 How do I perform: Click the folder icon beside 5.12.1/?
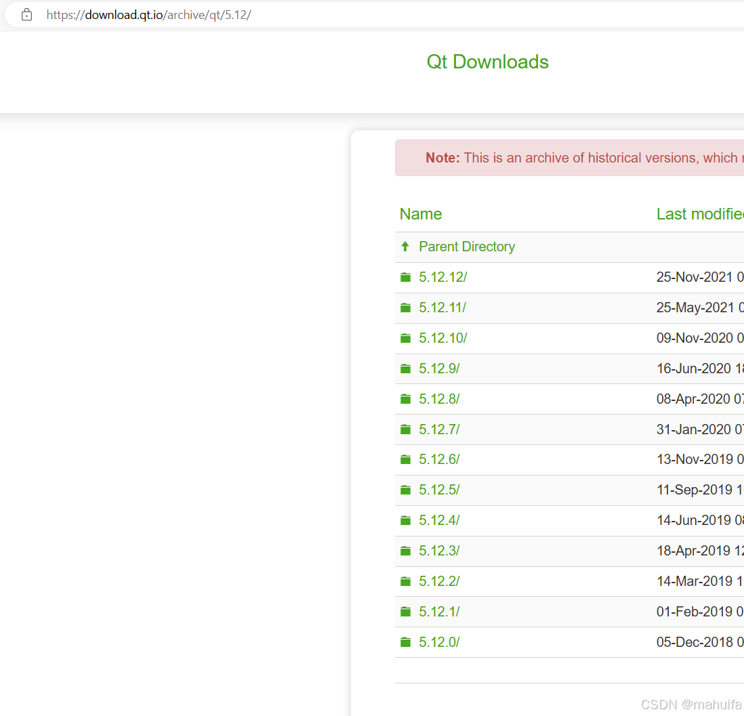click(x=406, y=611)
